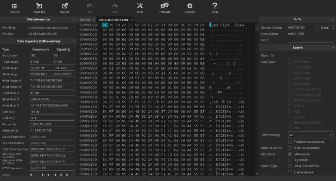
Task: Switch to the -Untitled- tab
Action: [x=87, y=20]
